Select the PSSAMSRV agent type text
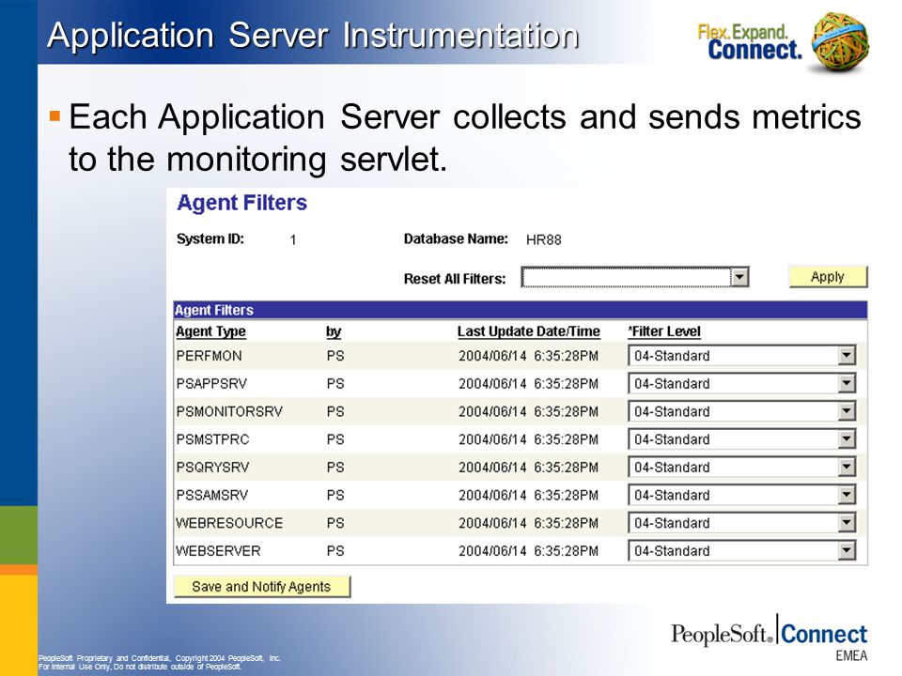This screenshot has width=902, height=676. click(x=211, y=495)
